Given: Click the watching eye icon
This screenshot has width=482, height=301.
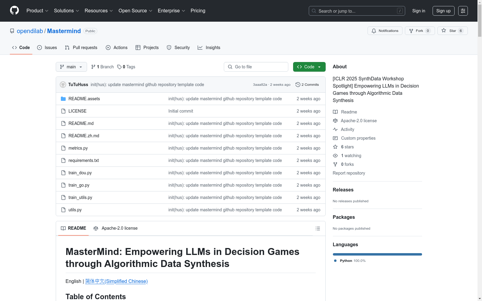Looking at the screenshot, I should click(x=335, y=156).
